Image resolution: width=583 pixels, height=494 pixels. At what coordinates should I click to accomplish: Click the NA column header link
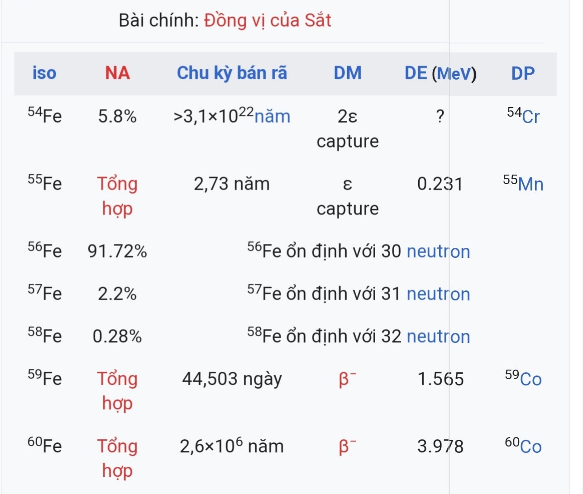[117, 73]
